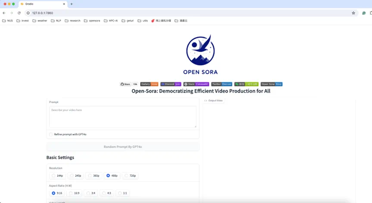Click the Random Prompt By GPT4o button
Viewport: 372px width, 203px height.
[x=123, y=147]
